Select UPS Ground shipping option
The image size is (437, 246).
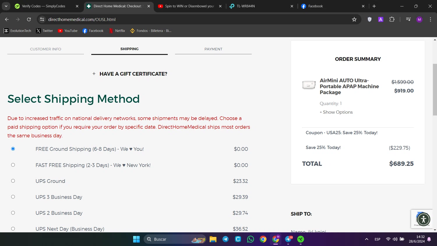13,181
